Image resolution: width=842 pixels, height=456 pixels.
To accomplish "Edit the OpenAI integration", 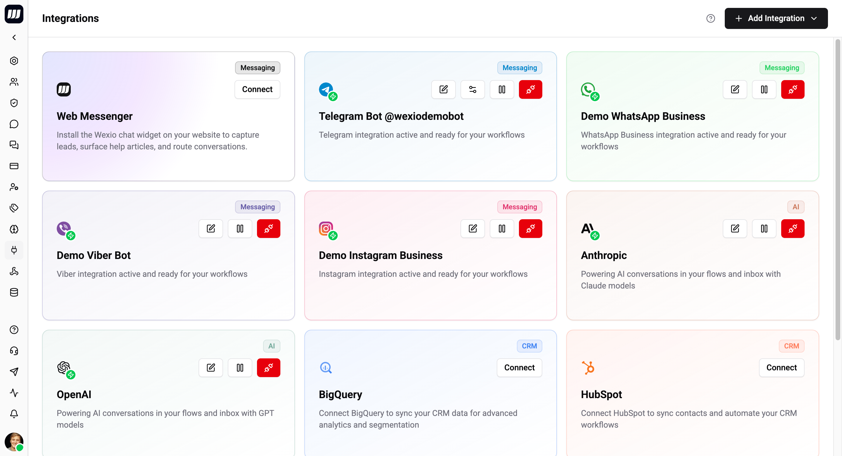I will (211, 367).
